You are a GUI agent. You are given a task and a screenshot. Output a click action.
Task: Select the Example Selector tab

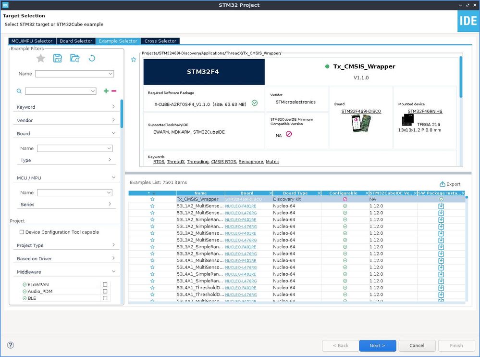[118, 41]
